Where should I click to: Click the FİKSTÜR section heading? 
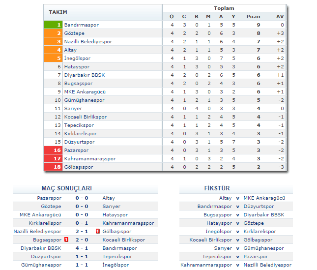click(x=217, y=188)
